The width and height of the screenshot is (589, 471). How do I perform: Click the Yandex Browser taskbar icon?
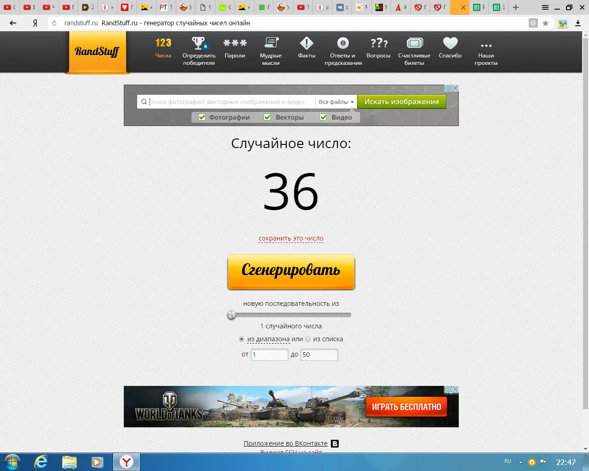[127, 462]
